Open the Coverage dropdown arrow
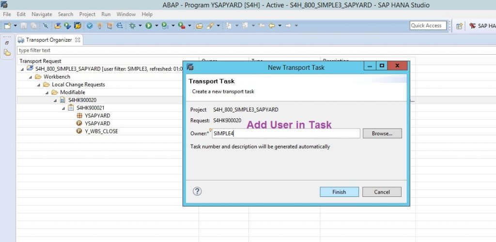 click(x=173, y=26)
